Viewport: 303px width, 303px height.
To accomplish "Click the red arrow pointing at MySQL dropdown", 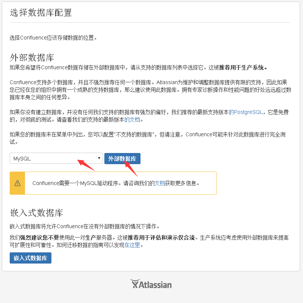I will coord(86,165).
